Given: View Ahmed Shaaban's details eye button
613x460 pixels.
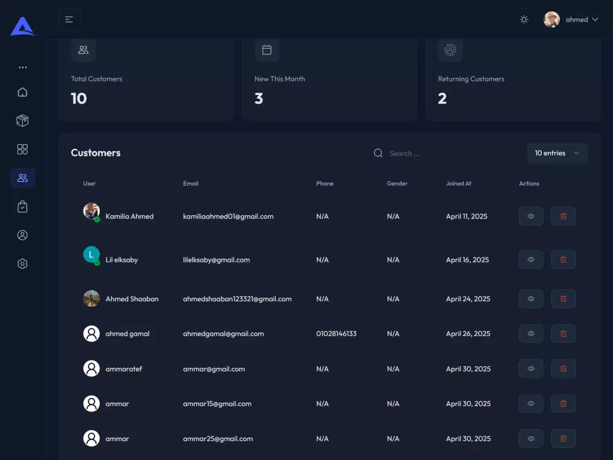Looking at the screenshot, I should pos(531,299).
